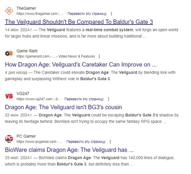191x174 pixels.
Task: Open 'Dragon Age: The Veilguard isn't BG3's cousin'
Action: (63, 107)
